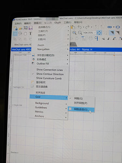Viewport: 122px width, 163px height.
Task: Open the 工具(L) menu
Action: 67,22
